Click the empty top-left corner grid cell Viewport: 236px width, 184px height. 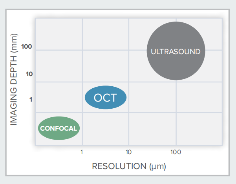[x=59, y=34]
